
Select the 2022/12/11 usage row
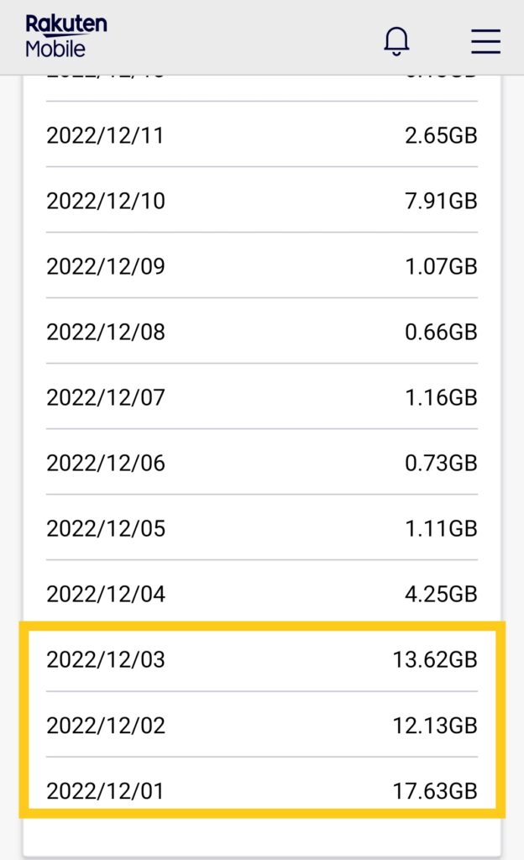[262, 134]
